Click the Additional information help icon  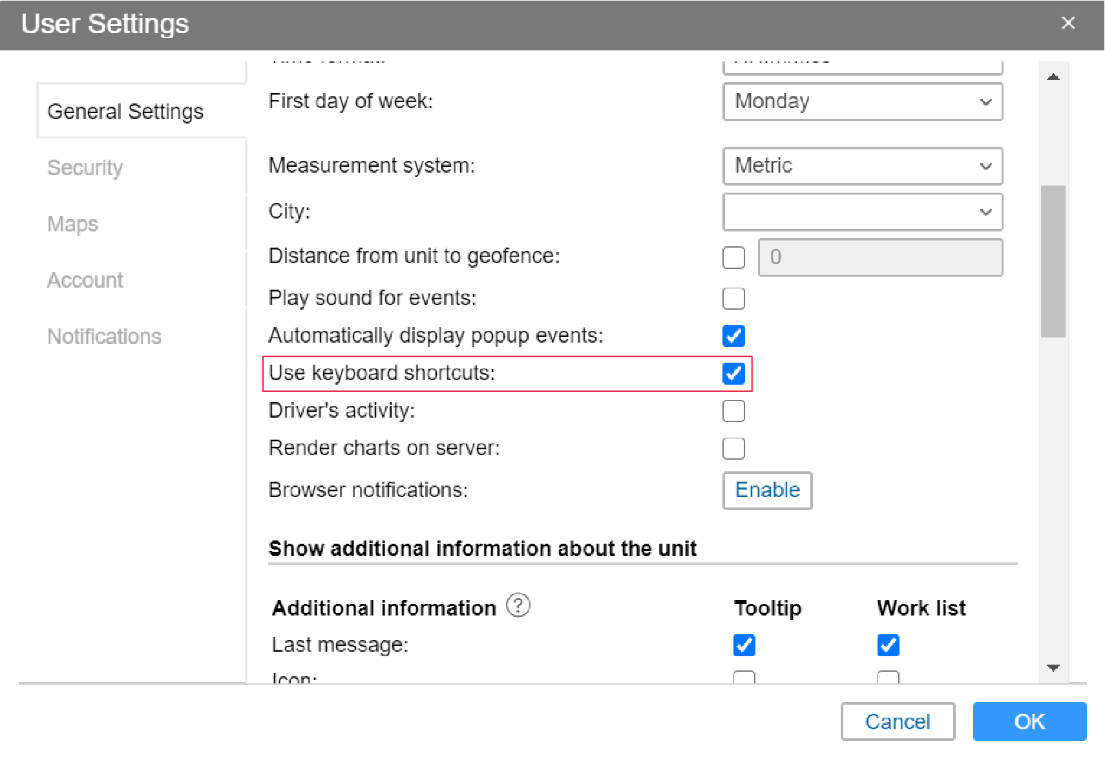point(518,606)
